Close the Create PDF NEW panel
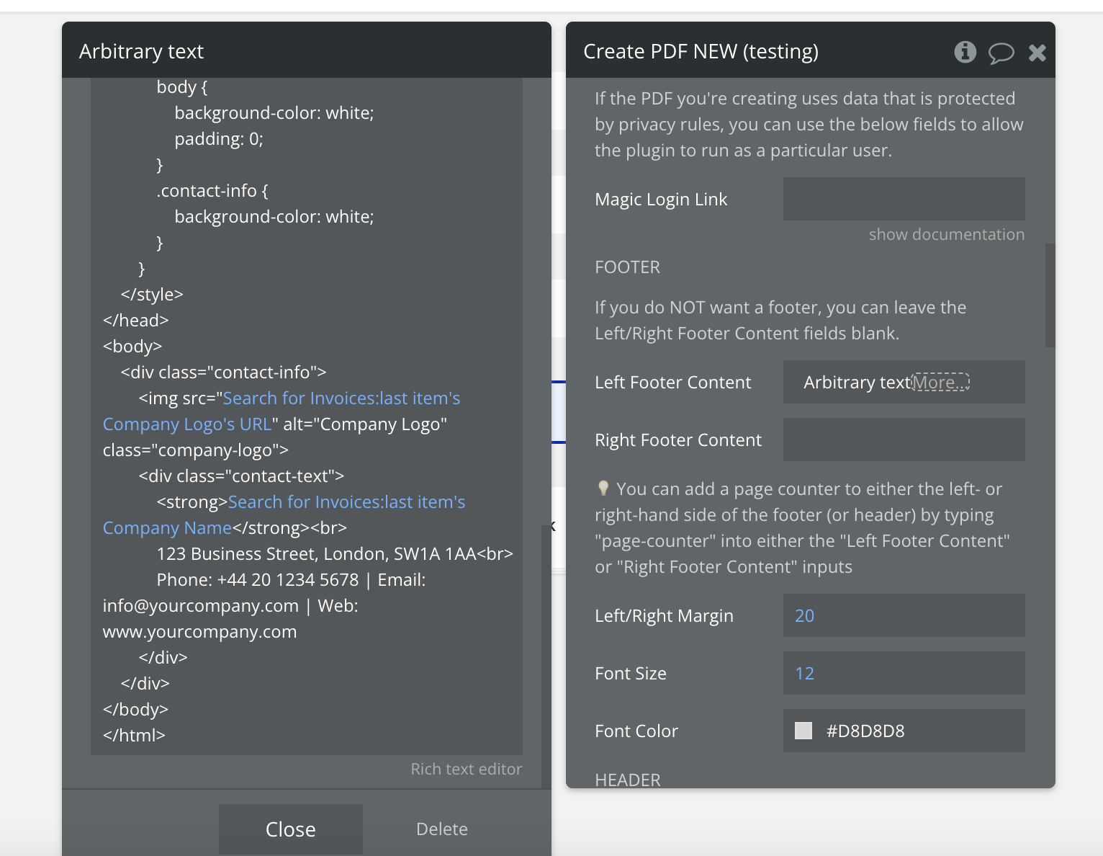 click(x=1037, y=53)
